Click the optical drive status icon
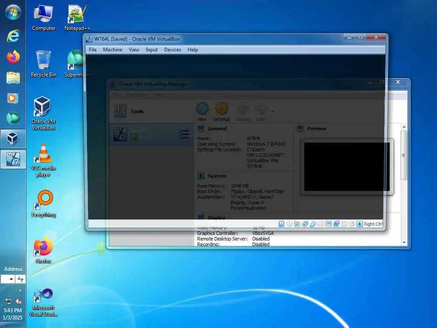 tap(290, 224)
